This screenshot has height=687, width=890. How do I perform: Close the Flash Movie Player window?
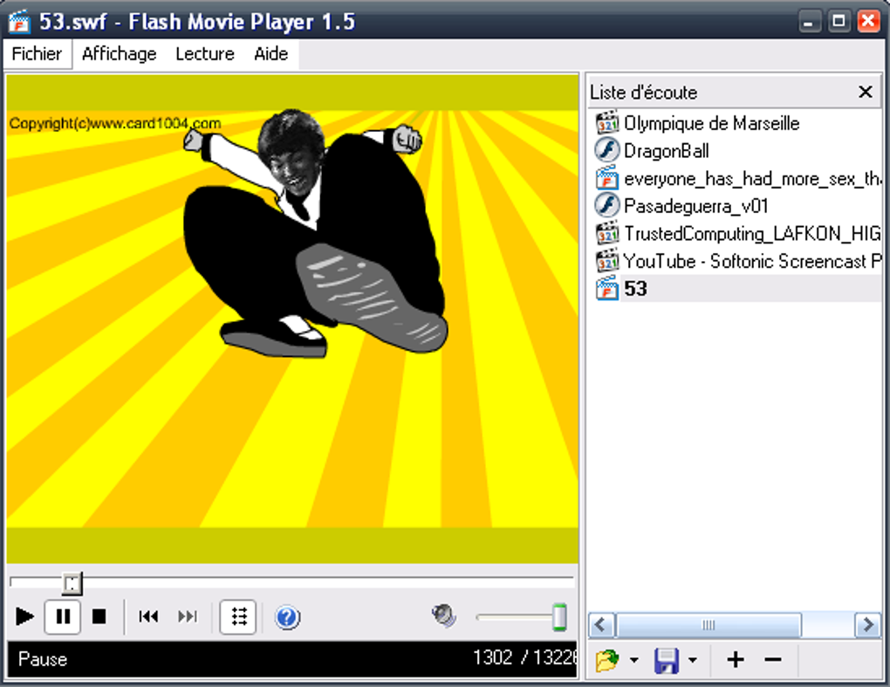coord(868,22)
